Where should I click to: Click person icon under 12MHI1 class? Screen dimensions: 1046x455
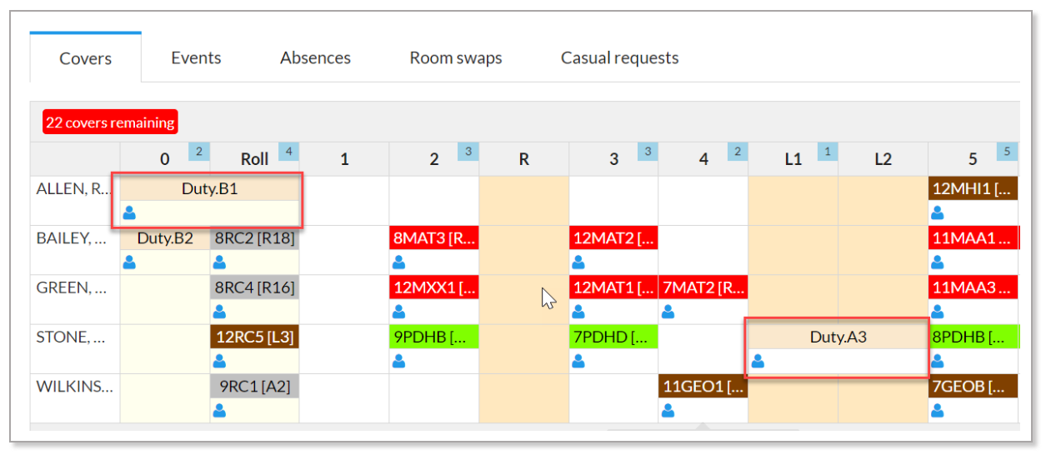pos(938,212)
